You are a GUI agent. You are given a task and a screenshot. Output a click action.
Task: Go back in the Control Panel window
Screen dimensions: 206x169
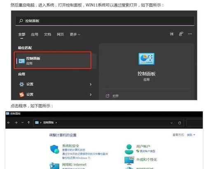[9, 123]
